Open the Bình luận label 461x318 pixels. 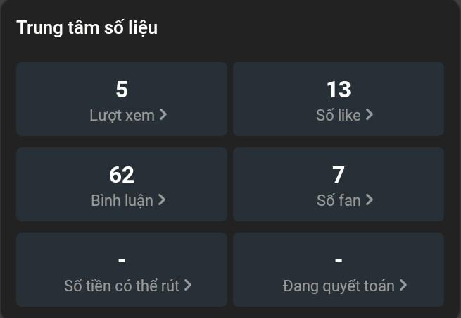coord(122,200)
